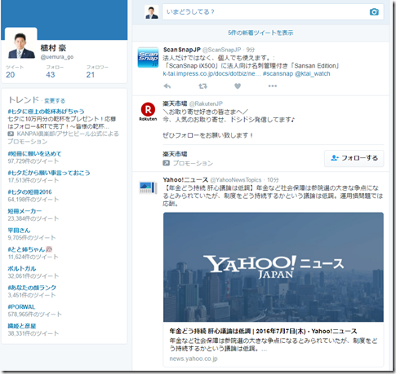Open the k-tai.impress.co.jp link in tweet
Image resolution: width=396 pixels, height=374 pixels.
[211, 74]
